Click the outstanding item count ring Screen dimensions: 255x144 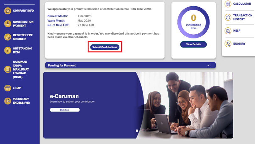click(193, 22)
